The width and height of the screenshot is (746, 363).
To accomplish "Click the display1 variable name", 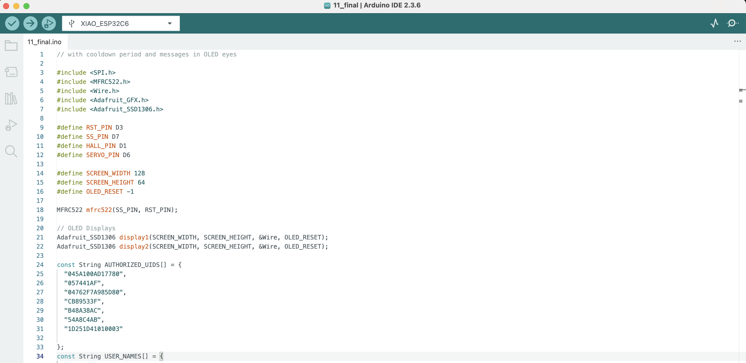I will click(134, 237).
